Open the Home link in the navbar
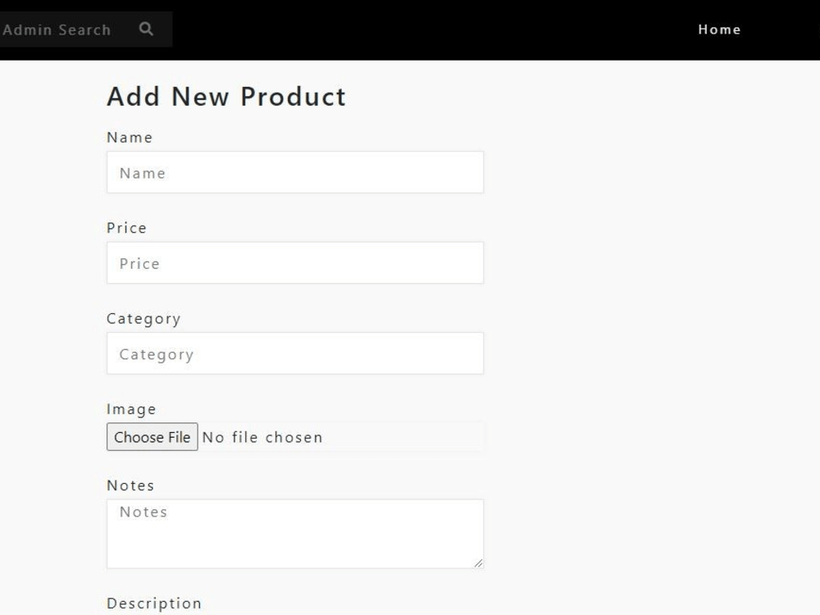 point(720,30)
